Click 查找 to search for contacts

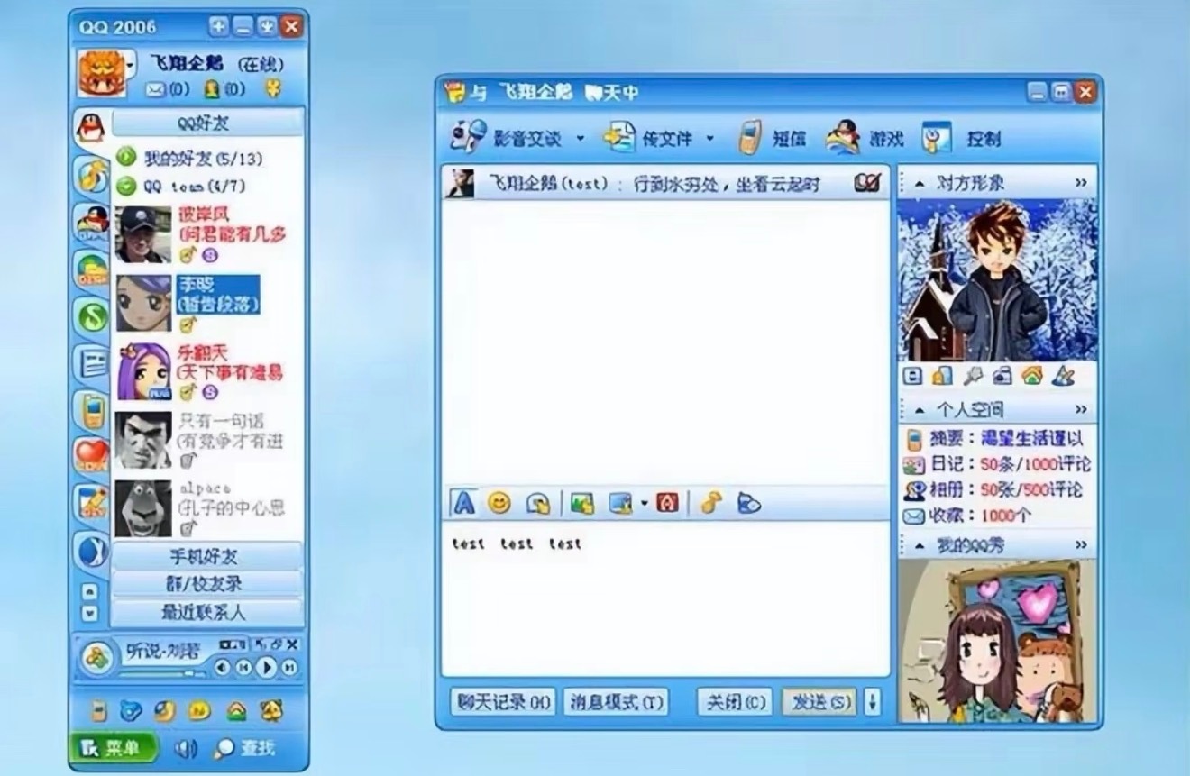[245, 748]
